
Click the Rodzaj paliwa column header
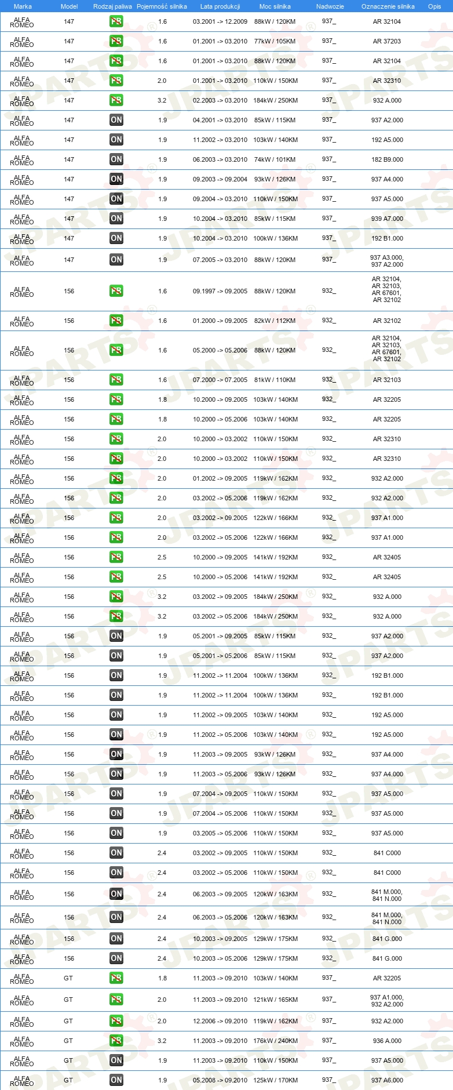[112, 6]
